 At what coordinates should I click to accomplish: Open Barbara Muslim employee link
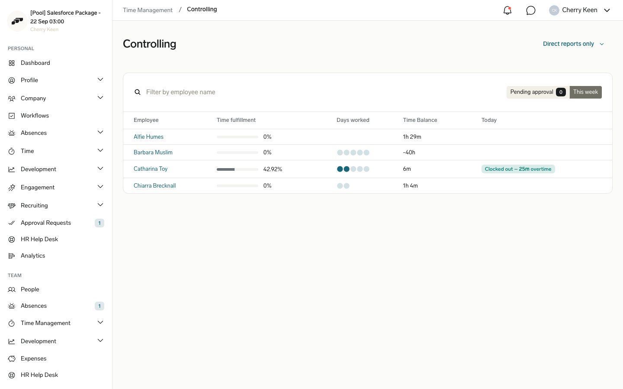153,153
